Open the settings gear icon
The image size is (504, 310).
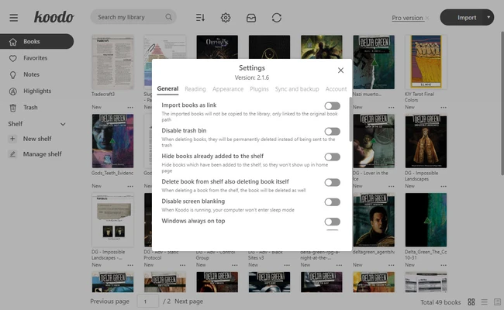tap(226, 18)
